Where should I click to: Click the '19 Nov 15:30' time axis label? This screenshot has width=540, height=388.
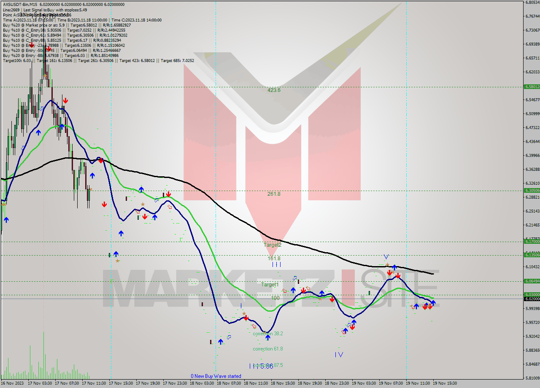pyautogui.click(x=445, y=383)
